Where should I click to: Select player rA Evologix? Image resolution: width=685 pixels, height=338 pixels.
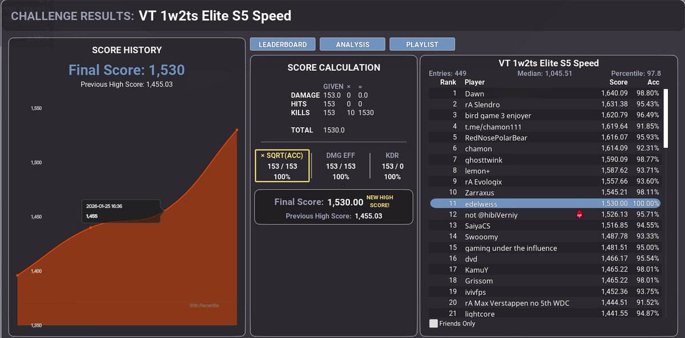(545, 182)
